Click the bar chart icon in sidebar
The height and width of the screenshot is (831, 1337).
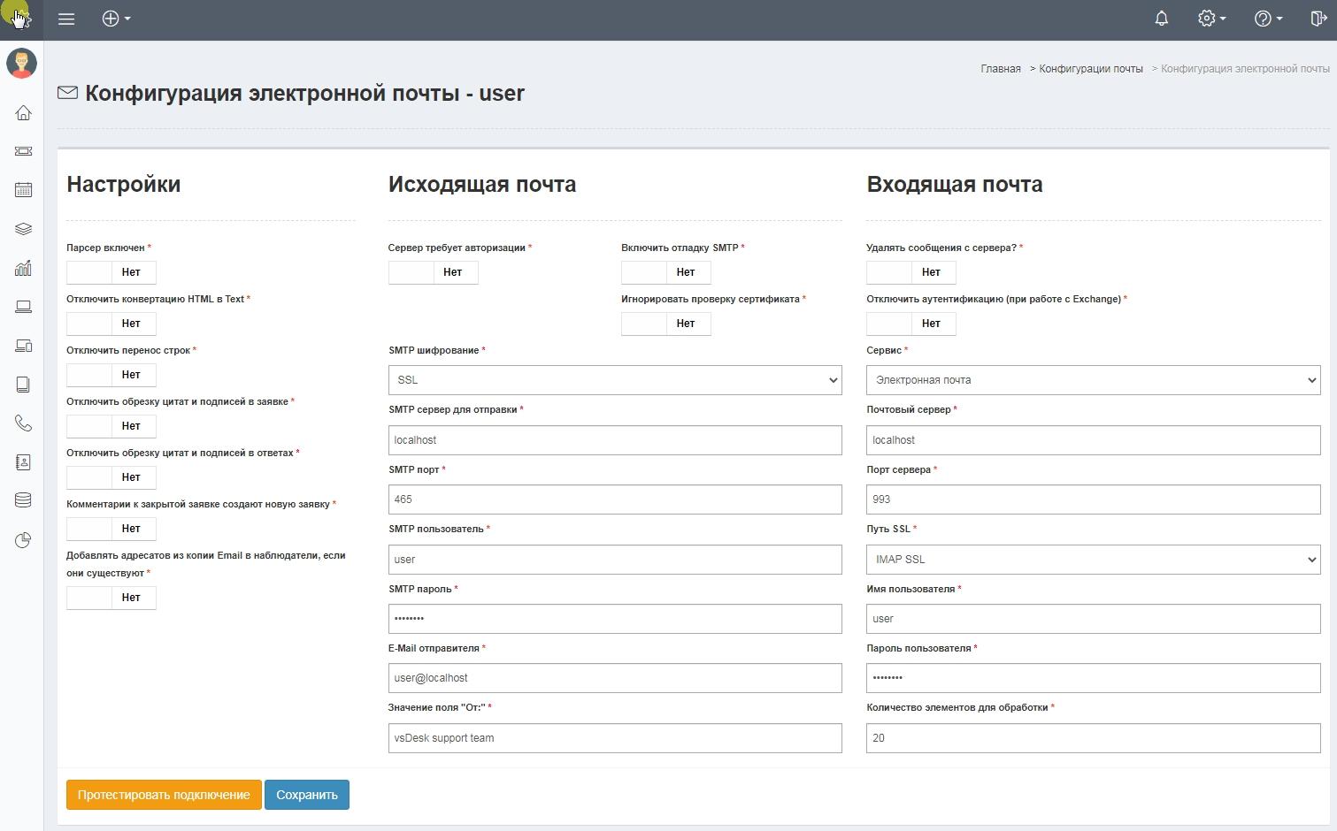pyautogui.click(x=23, y=268)
